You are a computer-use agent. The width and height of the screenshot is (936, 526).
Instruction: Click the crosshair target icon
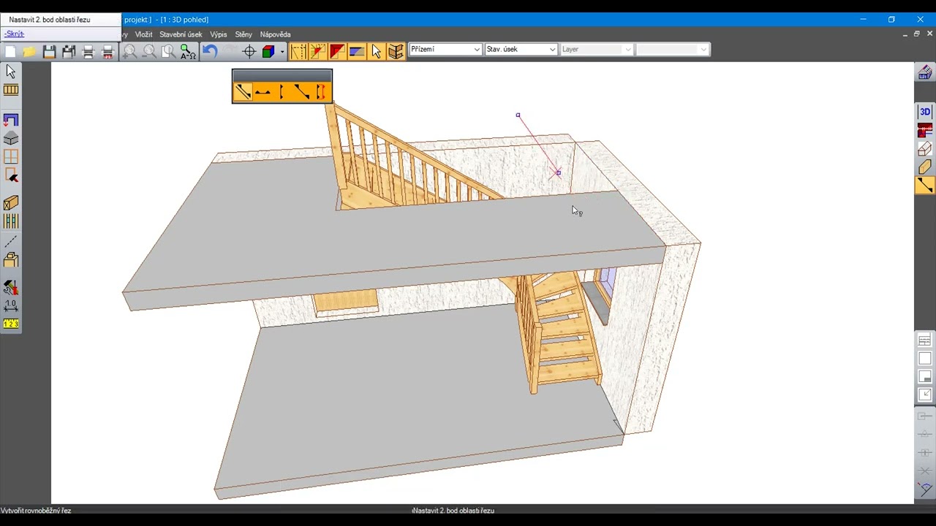click(x=249, y=51)
